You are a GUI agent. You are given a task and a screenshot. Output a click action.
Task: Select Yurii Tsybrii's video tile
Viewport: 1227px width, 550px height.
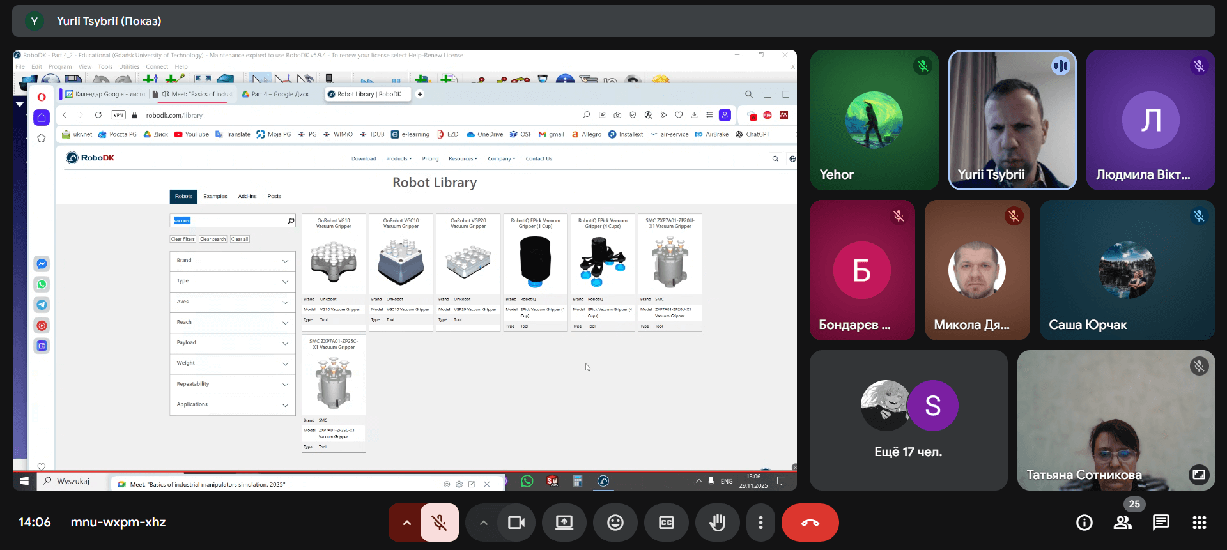[x=1012, y=120]
